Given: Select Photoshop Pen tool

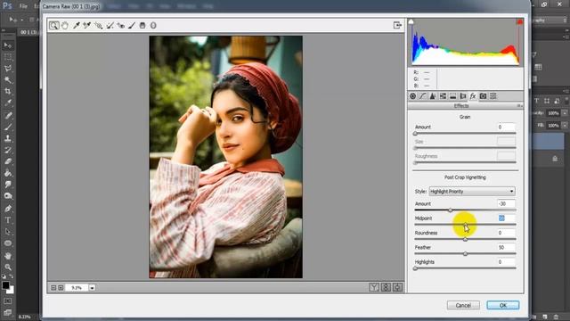Looking at the screenshot, I should (x=8, y=209).
